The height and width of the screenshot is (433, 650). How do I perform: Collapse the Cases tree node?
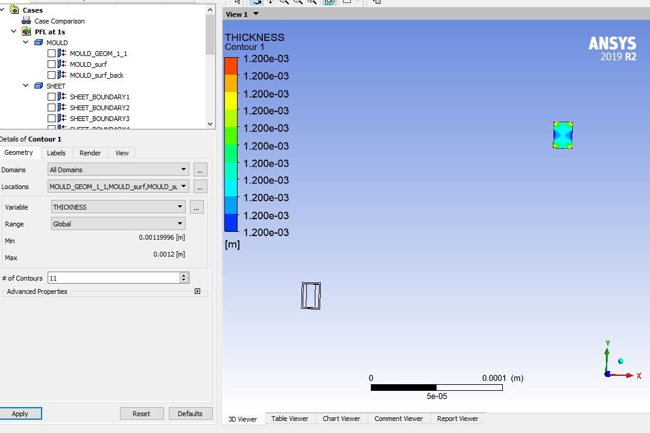coord(2,9)
